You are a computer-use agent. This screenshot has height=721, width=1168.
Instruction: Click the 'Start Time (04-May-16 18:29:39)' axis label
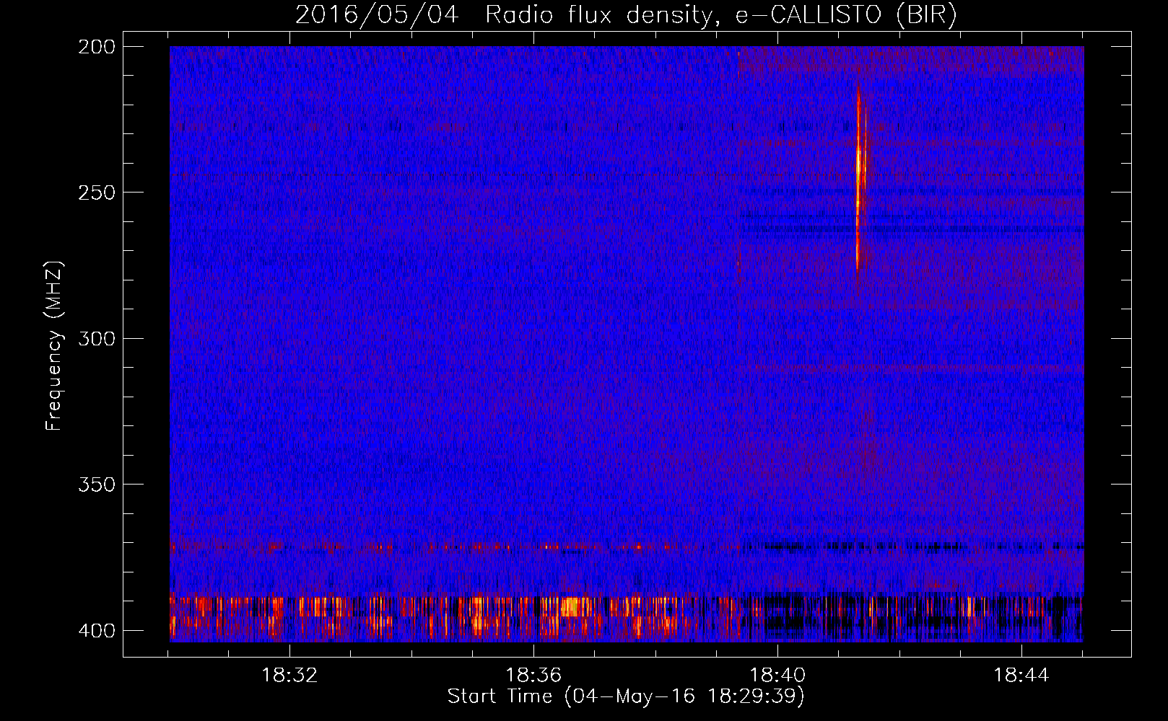pyautogui.click(x=626, y=696)
